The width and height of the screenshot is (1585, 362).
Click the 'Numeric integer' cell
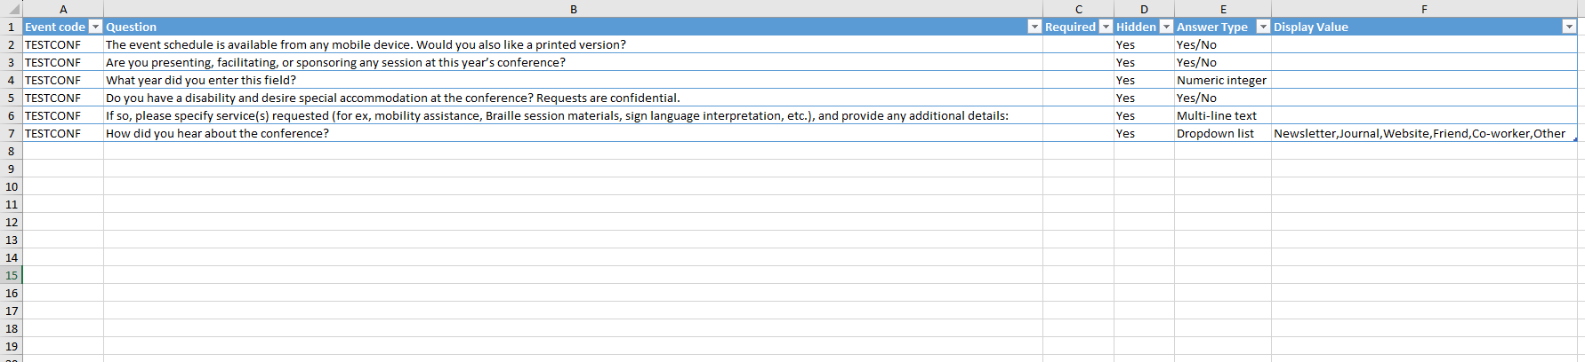1221,80
